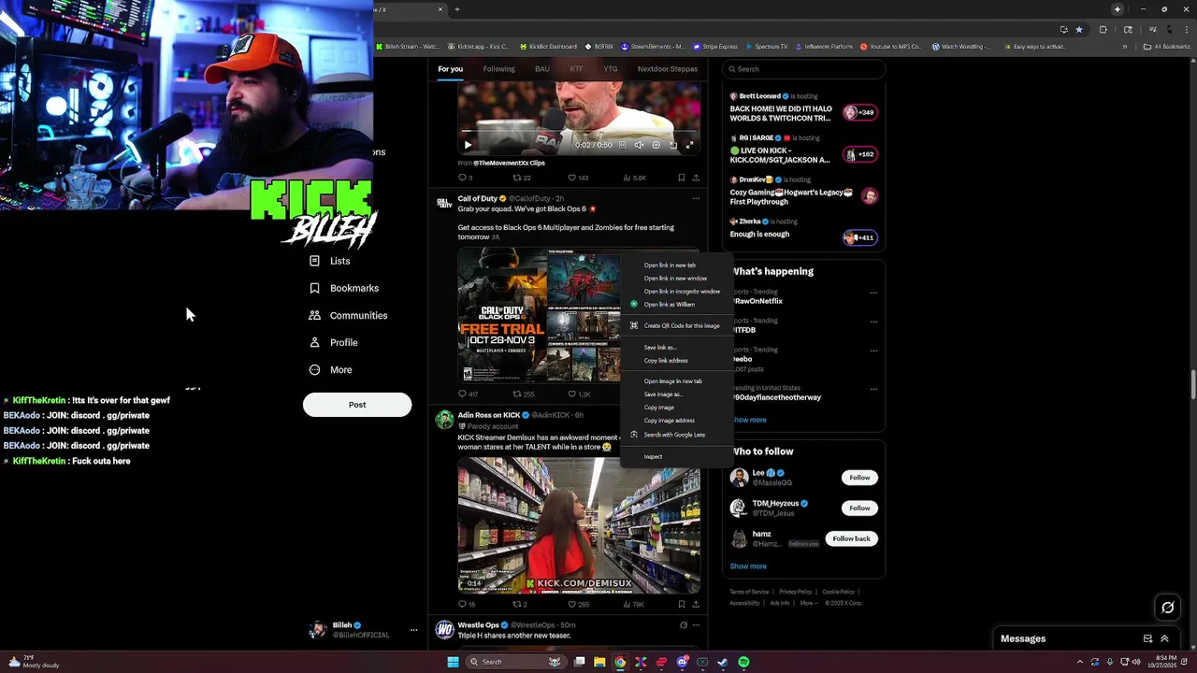Bookmark the top video post
The width and height of the screenshot is (1197, 673).
tap(681, 178)
